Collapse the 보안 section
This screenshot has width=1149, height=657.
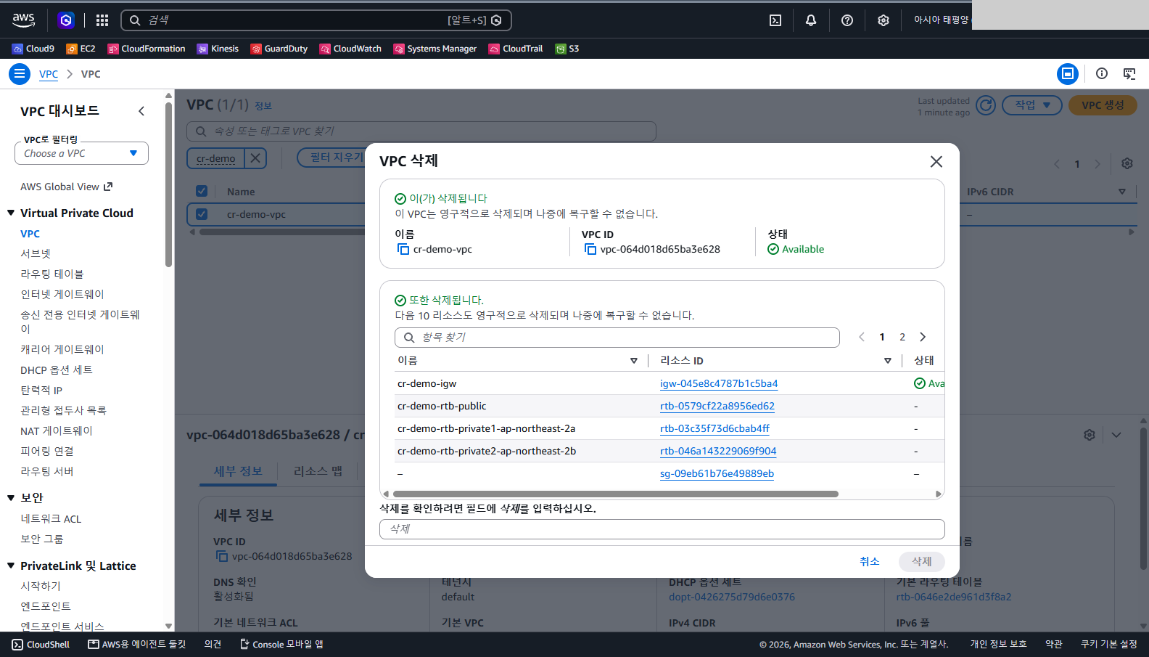(11, 497)
